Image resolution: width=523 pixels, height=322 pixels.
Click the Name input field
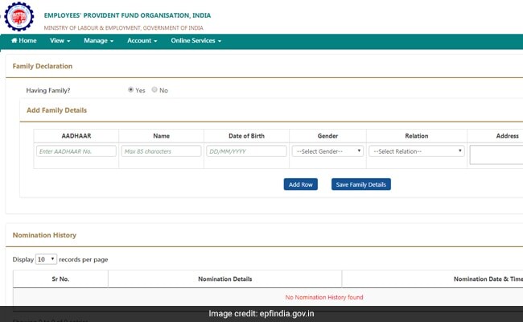[x=161, y=151]
